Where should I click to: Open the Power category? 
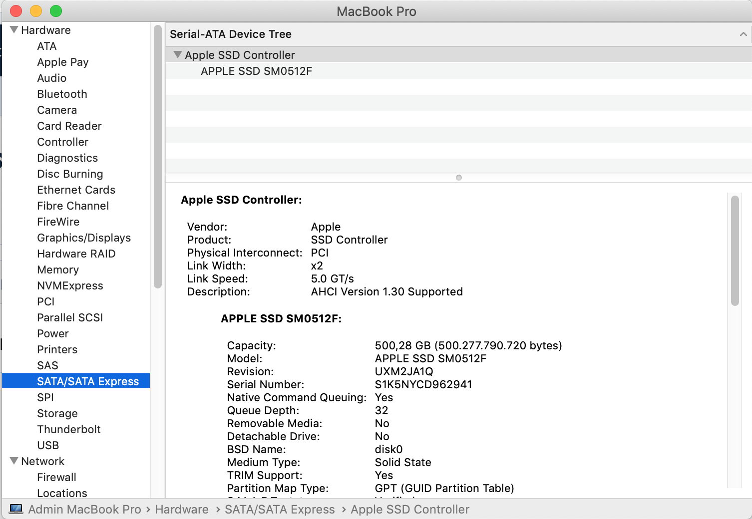coord(53,333)
